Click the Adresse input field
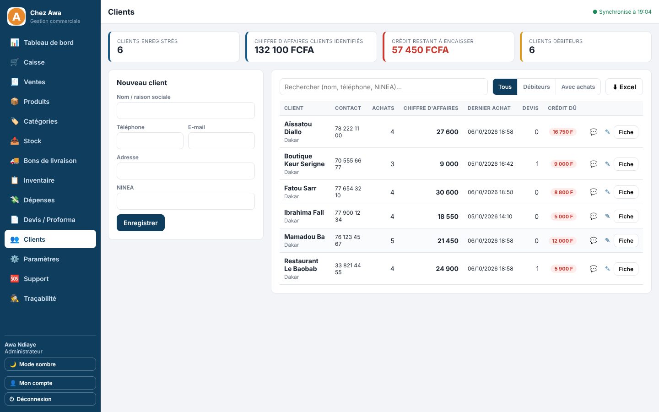Image resolution: width=659 pixels, height=412 pixels. click(x=186, y=171)
